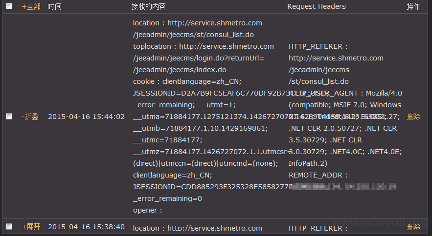Viewport: 432px width, 236px height.
Task: Click the 操作 column header
Action: [x=413, y=6]
